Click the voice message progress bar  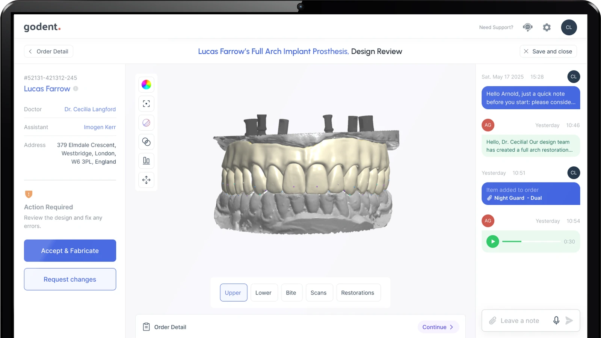[x=531, y=241]
